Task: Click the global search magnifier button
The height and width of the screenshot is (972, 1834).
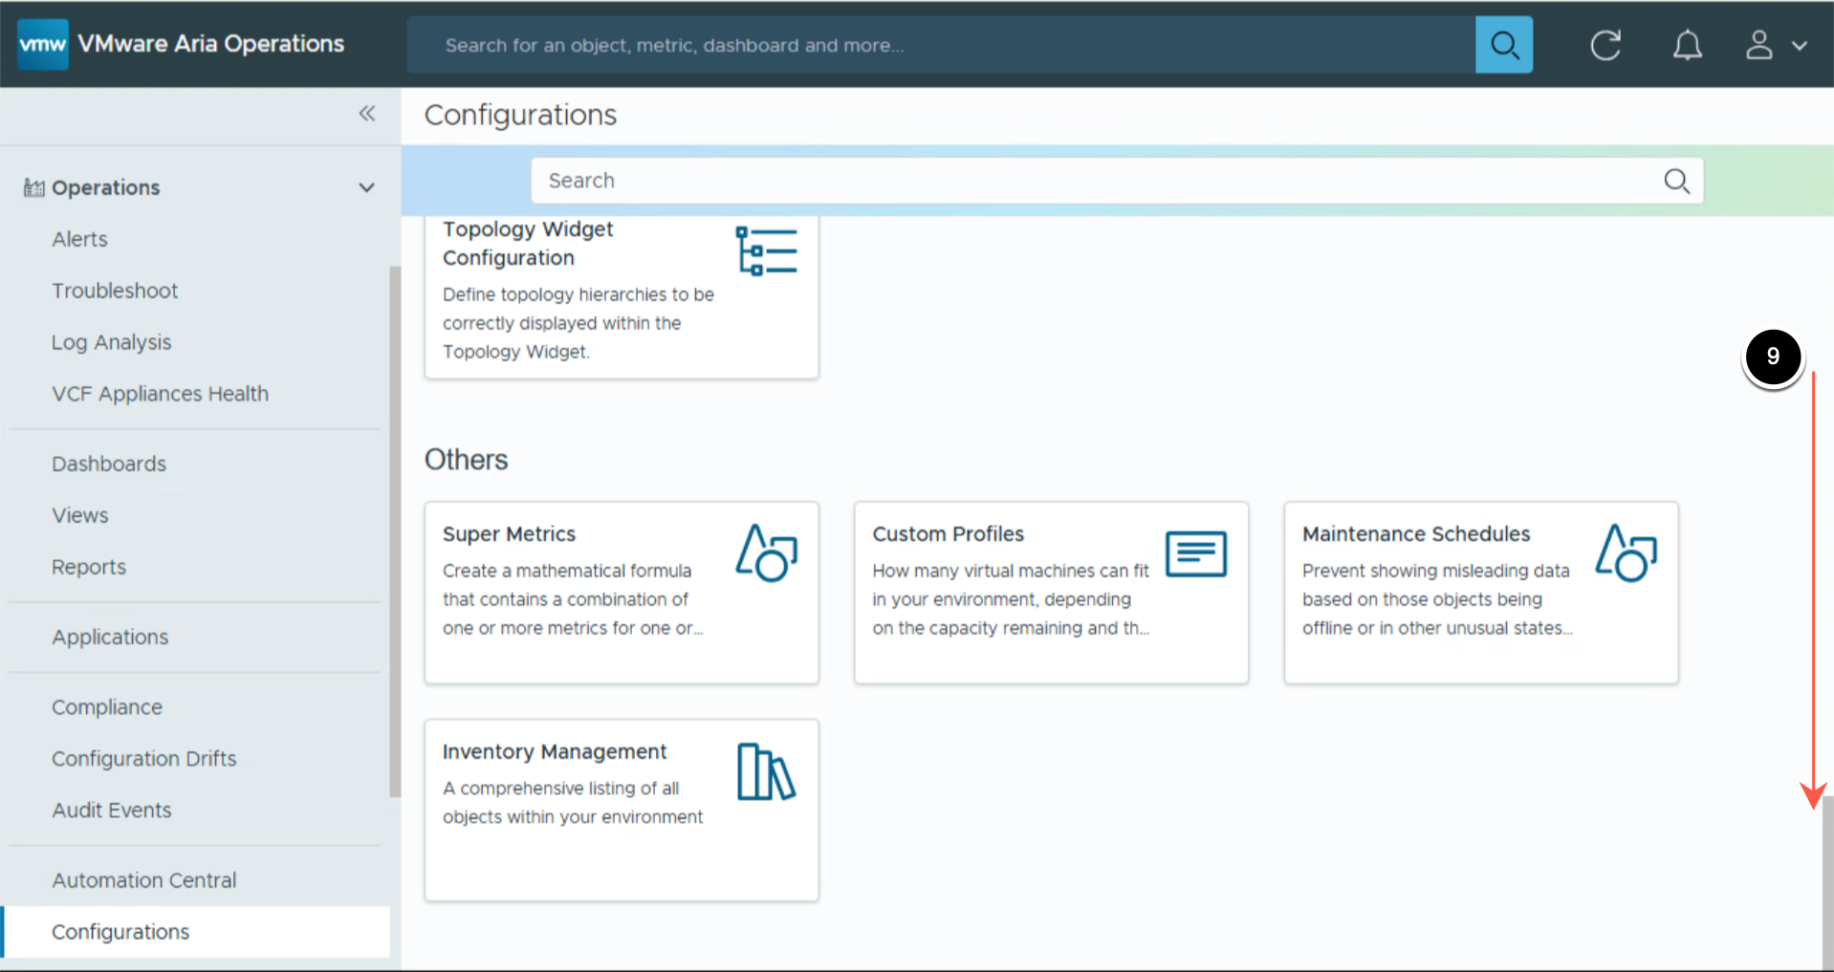Action: pyautogui.click(x=1503, y=45)
